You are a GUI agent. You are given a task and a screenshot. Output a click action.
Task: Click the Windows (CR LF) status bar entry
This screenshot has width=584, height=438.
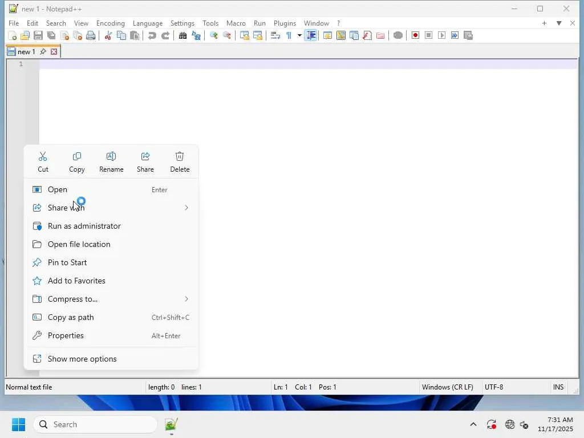(x=447, y=387)
